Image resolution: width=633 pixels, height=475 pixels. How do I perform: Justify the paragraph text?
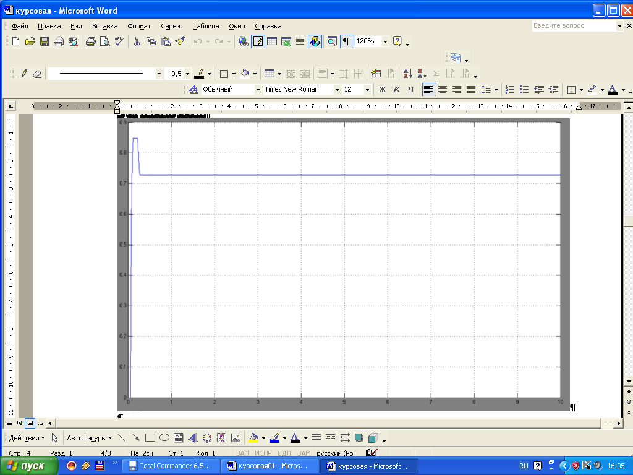(470, 90)
